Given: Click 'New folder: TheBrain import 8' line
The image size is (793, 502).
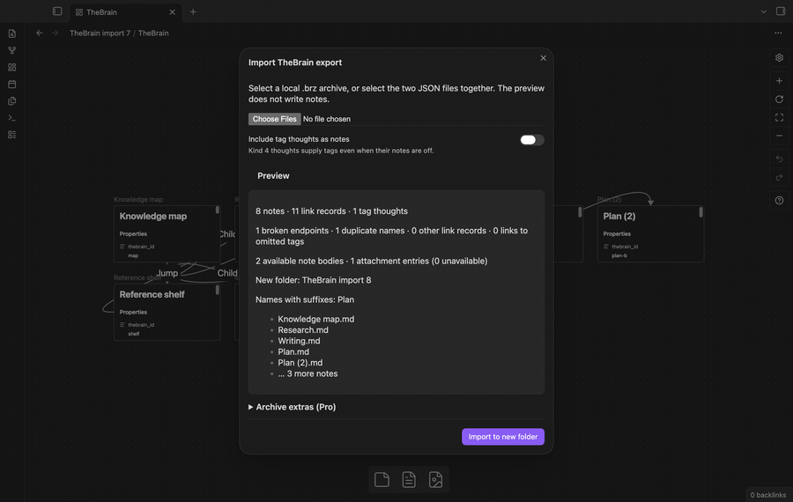Looking at the screenshot, I should pyautogui.click(x=313, y=280).
